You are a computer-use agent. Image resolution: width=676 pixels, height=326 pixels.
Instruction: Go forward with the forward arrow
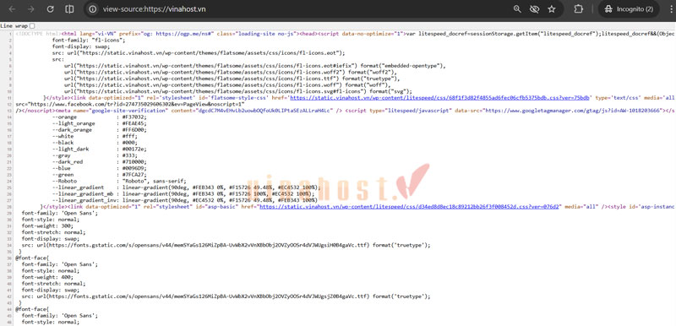tap(31, 9)
